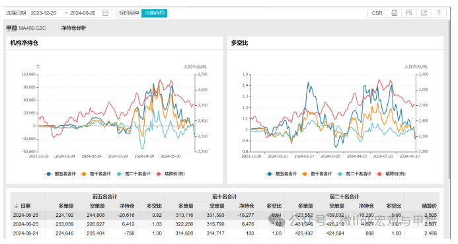Image resolution: width=458 pixels, height=244 pixels.
Task: Click the 313,116 long volume cell
Action: pos(184,216)
